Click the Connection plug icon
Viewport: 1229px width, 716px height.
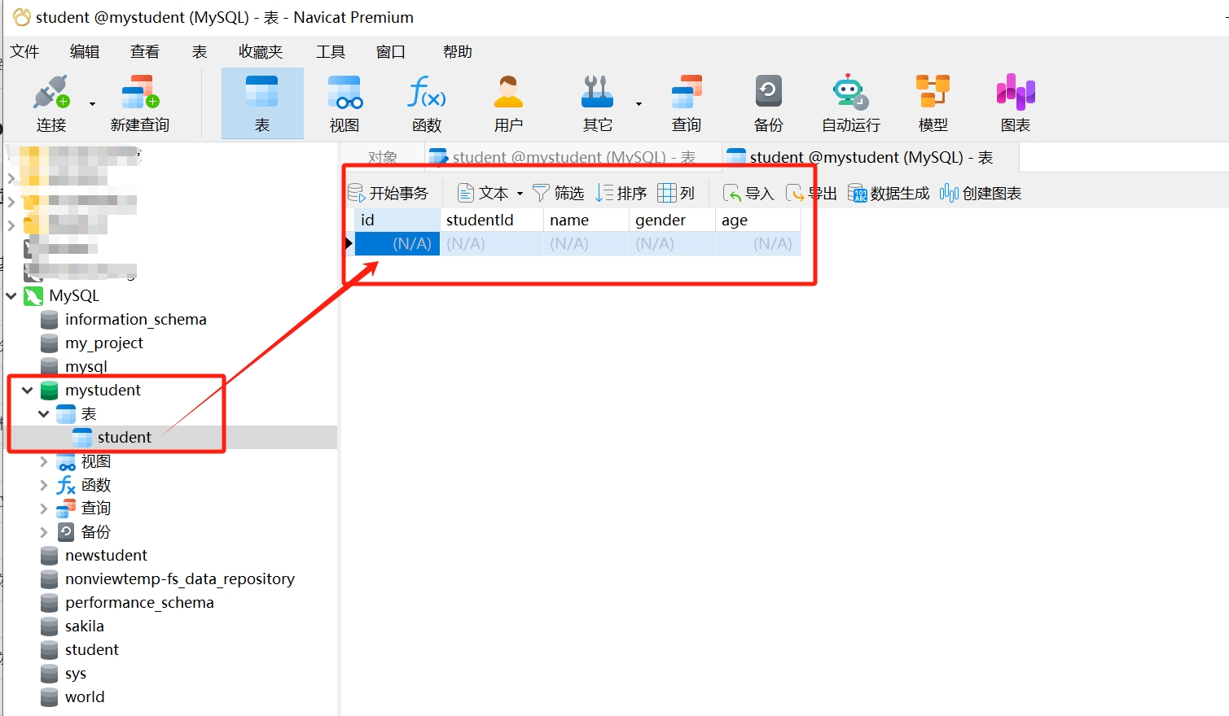(50, 93)
